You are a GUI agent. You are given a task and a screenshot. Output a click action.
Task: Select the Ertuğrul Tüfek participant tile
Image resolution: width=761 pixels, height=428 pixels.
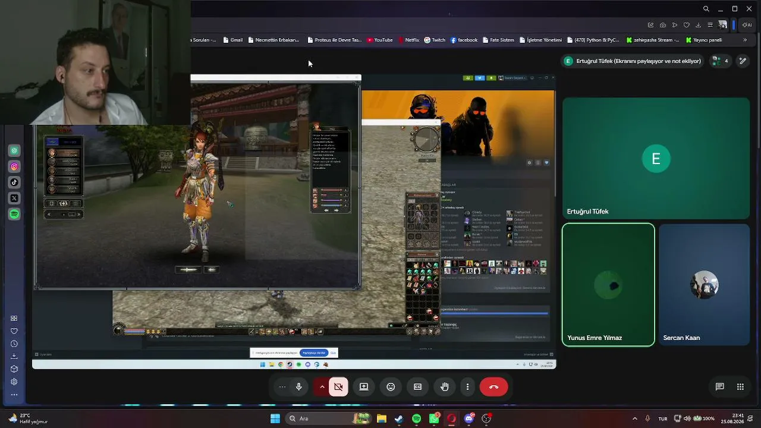656,158
